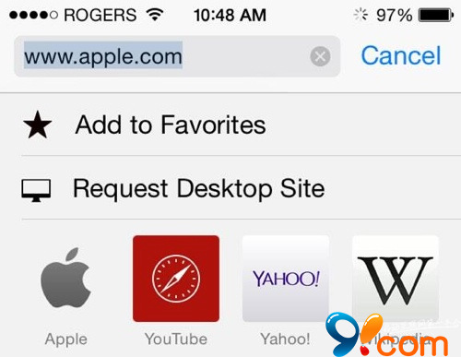
Task: Open the Apple favorite logo icon
Action: [x=65, y=278]
